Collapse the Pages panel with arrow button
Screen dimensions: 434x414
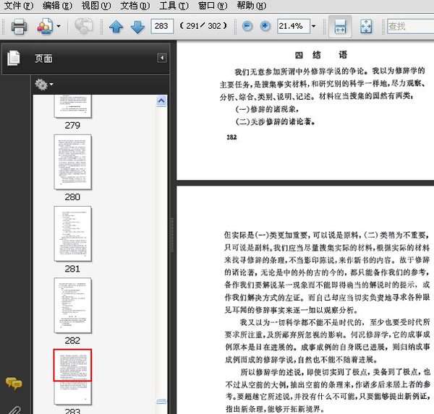pyautogui.click(x=162, y=58)
